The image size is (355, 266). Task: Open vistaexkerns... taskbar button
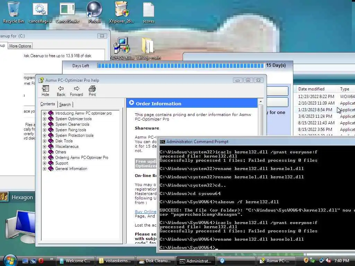115,261
